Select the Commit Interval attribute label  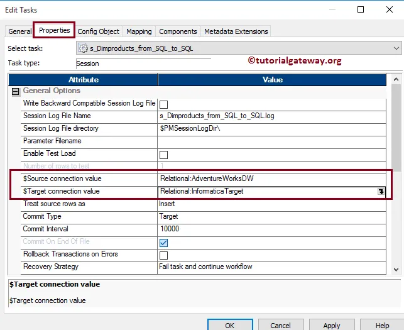coord(46,229)
